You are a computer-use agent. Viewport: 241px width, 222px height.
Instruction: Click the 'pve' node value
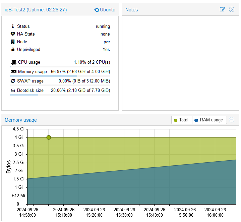coord(107,42)
